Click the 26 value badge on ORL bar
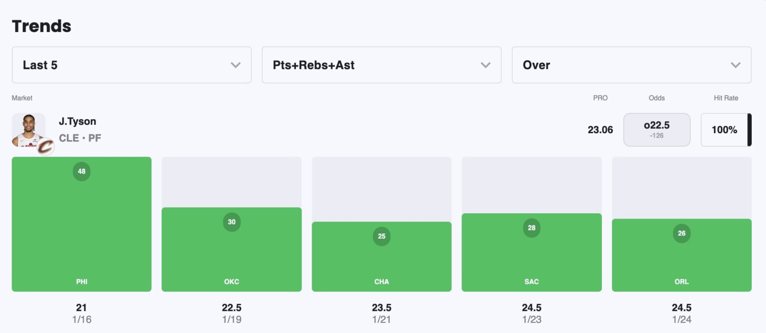The height and width of the screenshot is (333, 766). (x=681, y=234)
